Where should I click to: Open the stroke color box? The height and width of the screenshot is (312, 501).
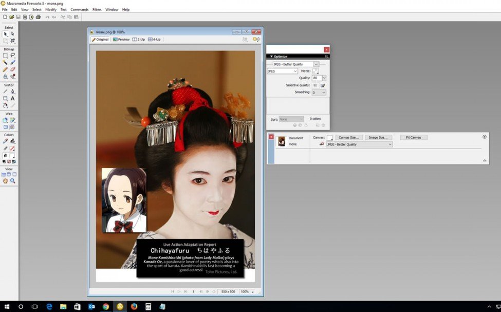12,149
